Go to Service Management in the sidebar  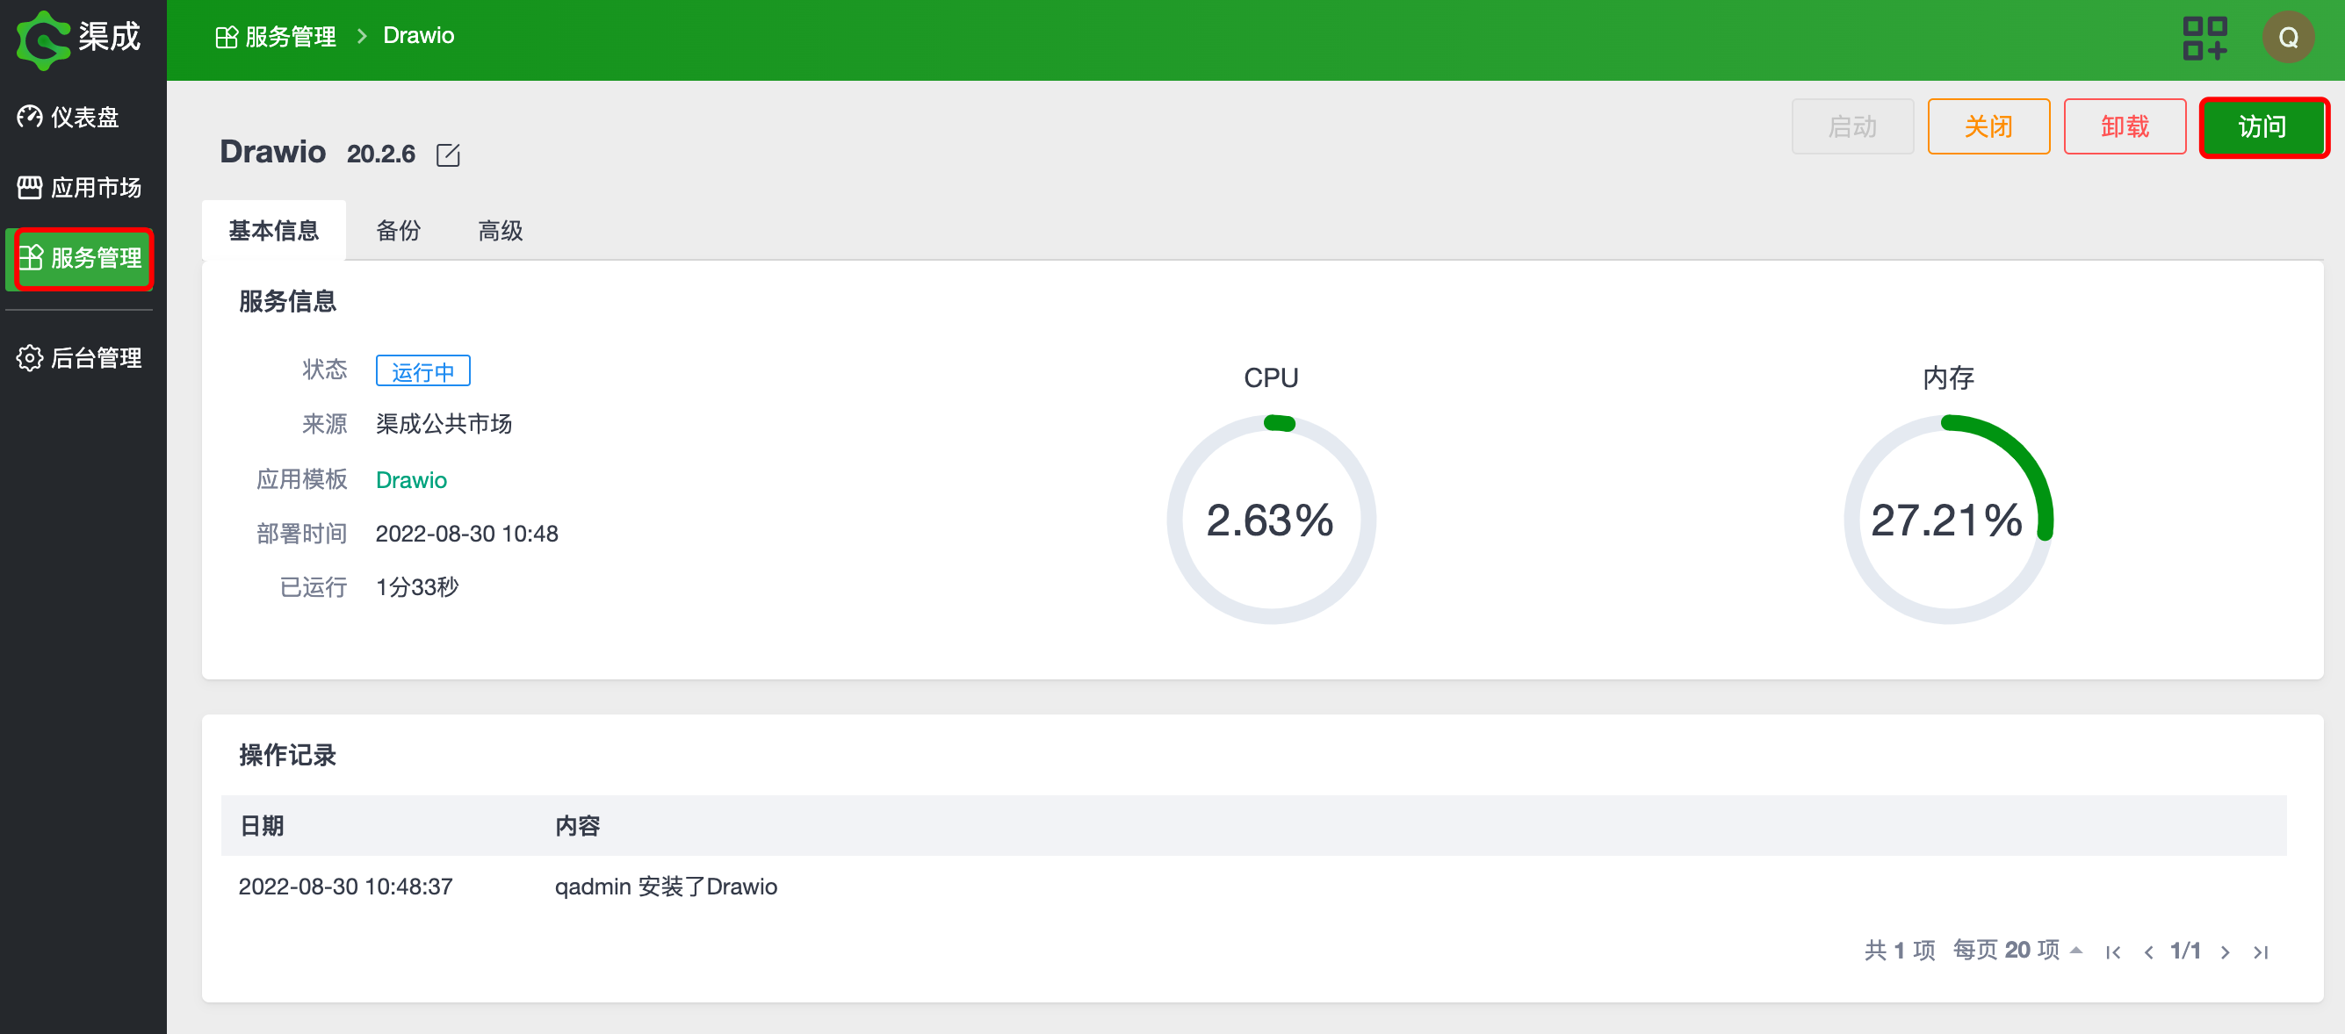pos(81,258)
